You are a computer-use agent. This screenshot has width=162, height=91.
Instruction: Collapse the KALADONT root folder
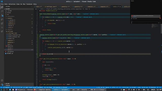tap(19, 9)
